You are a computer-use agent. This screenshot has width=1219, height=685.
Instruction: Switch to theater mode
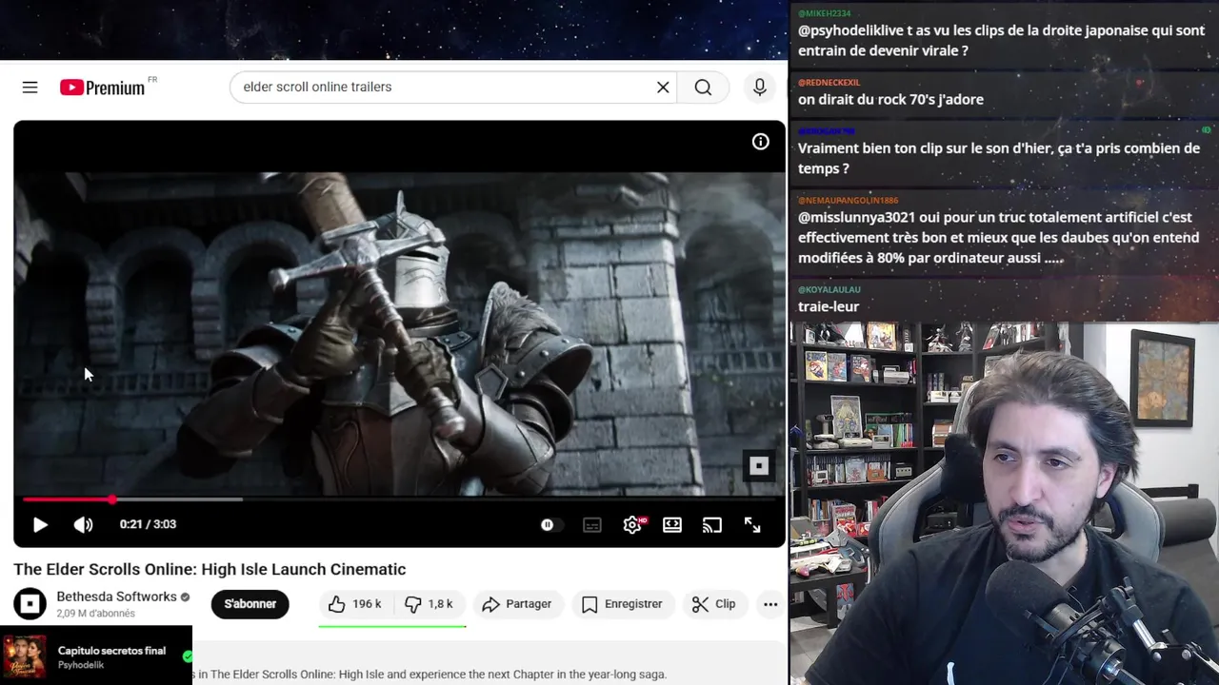click(x=672, y=524)
